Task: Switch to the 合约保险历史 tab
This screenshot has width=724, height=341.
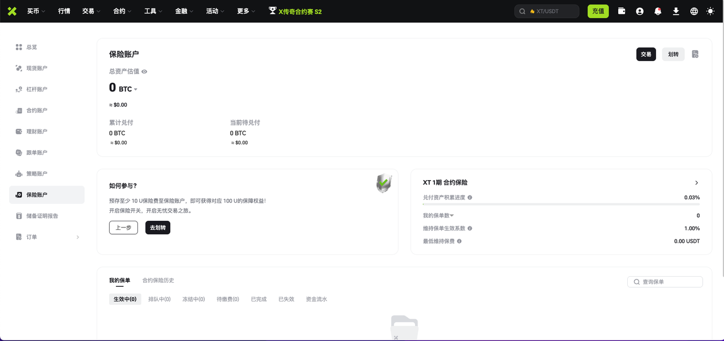Action: (158, 281)
